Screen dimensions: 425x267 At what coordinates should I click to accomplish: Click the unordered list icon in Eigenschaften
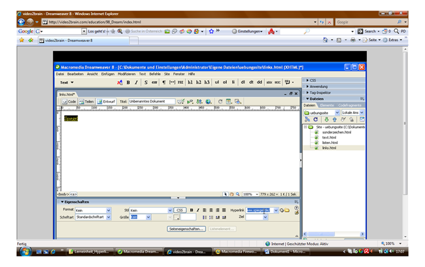click(x=205, y=217)
